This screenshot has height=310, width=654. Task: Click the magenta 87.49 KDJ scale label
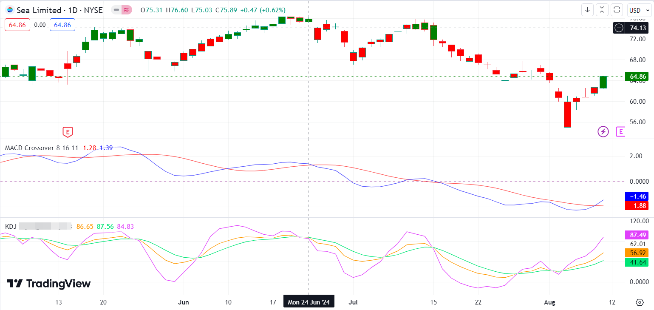(637, 235)
